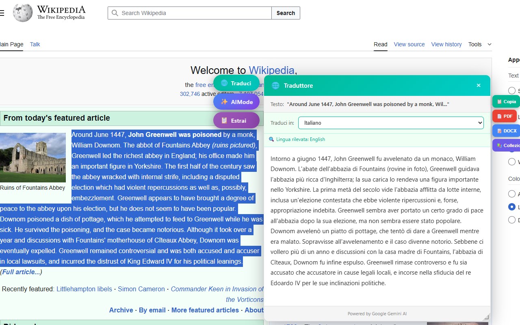Click the clipboard icon on Estrai button

pyautogui.click(x=224, y=121)
